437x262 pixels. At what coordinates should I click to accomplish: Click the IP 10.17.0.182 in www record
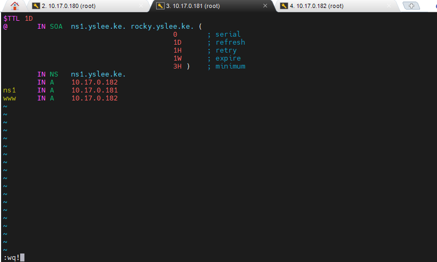pos(95,98)
